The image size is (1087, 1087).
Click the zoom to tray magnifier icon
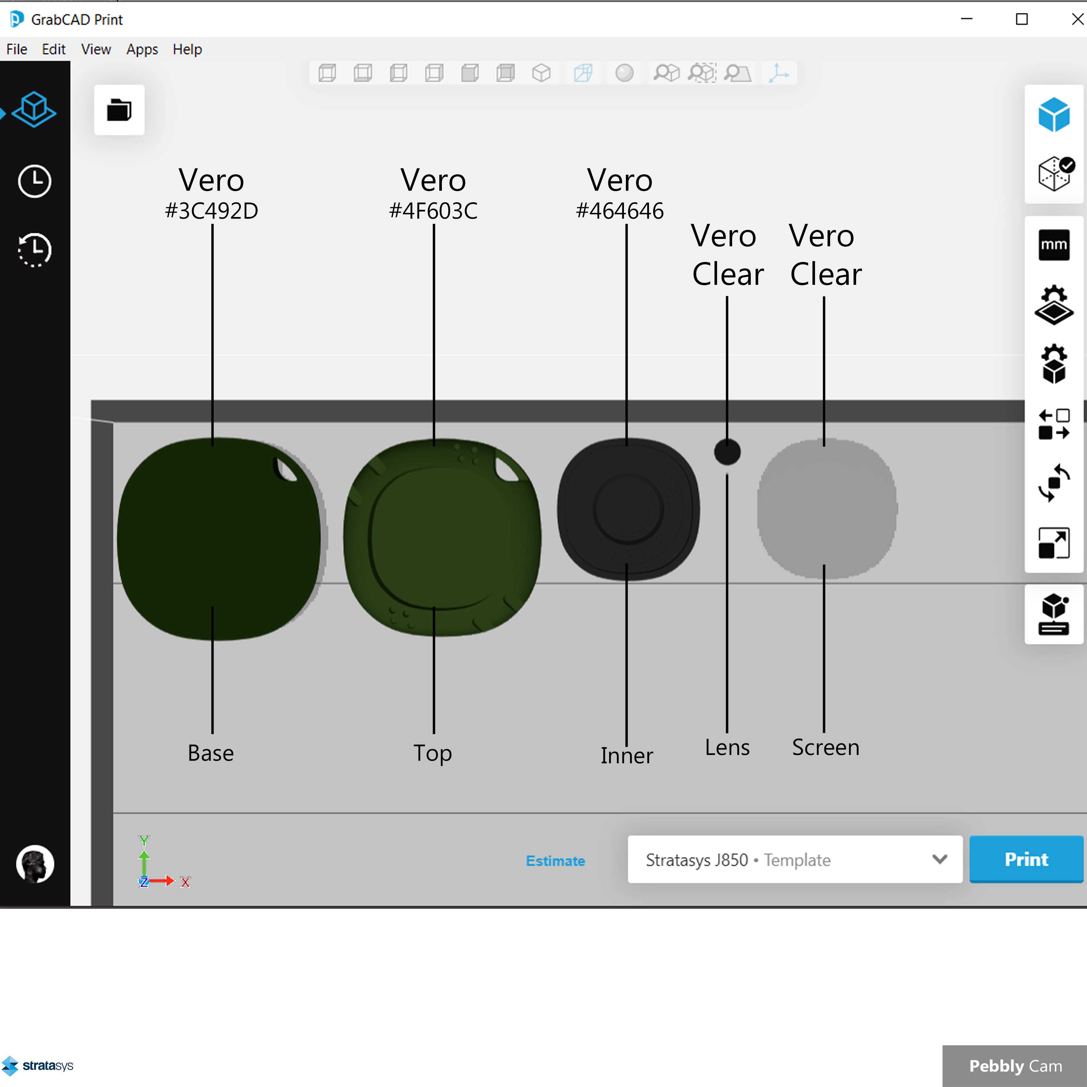tap(738, 73)
